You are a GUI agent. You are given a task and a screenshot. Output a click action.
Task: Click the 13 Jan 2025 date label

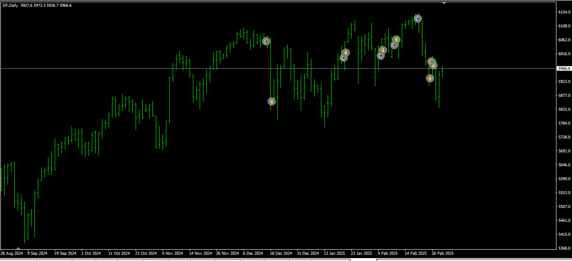pyautogui.click(x=334, y=253)
